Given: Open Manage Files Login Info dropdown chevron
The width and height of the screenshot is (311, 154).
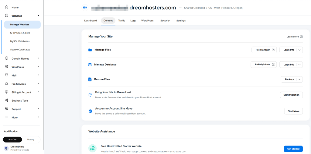Looking at the screenshot, I should click(299, 50).
